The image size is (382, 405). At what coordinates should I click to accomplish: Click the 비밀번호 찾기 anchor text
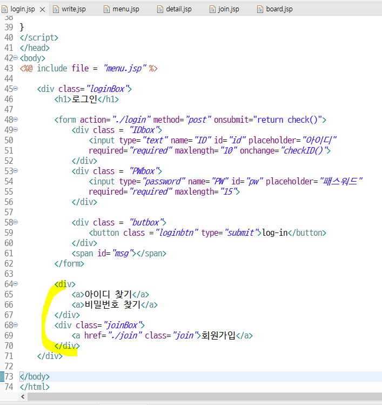click(x=112, y=304)
